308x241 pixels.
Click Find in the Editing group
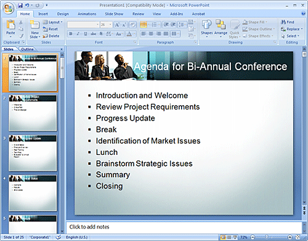pos(288,22)
